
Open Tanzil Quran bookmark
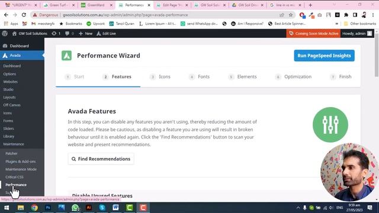[122, 24]
